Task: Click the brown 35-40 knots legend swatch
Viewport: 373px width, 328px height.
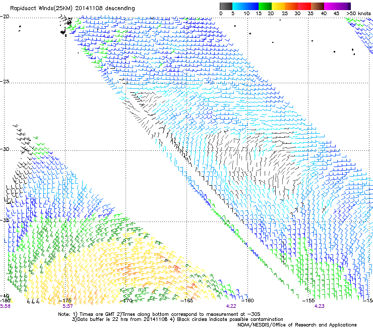Action: tap(318, 6)
